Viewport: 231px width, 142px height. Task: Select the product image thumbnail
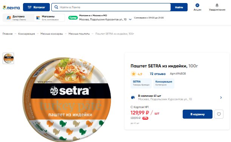click(8, 58)
